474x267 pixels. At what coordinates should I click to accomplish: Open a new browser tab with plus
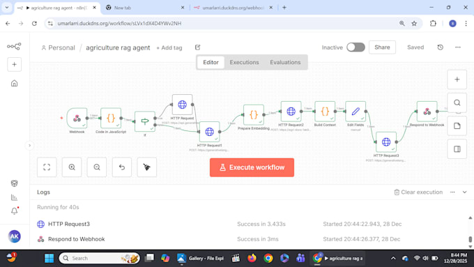284,8
